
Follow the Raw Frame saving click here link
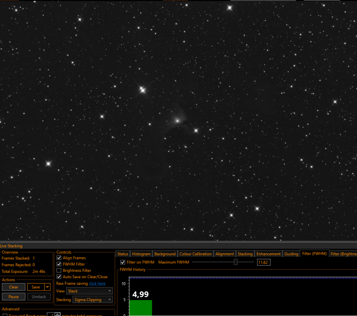pyautogui.click(x=97, y=284)
